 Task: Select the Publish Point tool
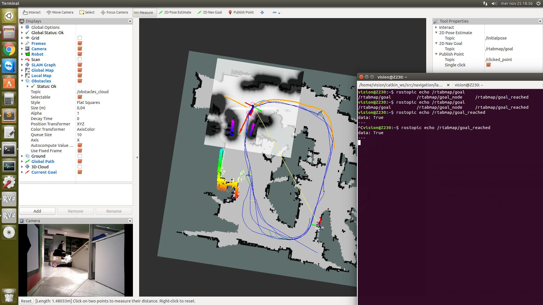(x=241, y=12)
